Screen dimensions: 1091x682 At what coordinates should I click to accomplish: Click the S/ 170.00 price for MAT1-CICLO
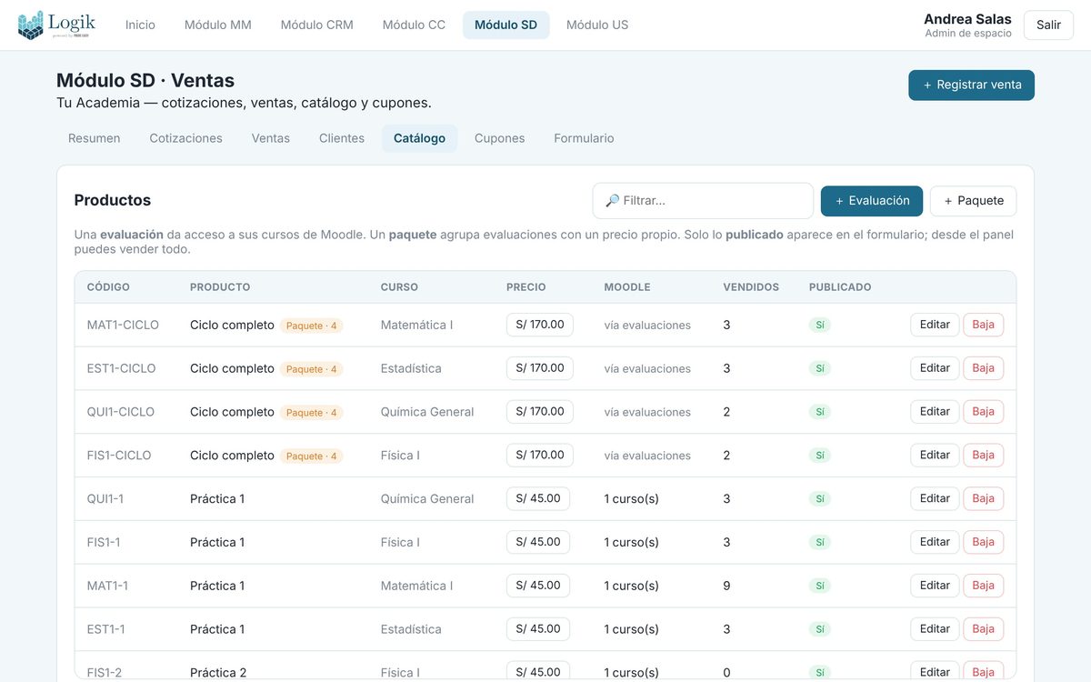pyautogui.click(x=540, y=325)
